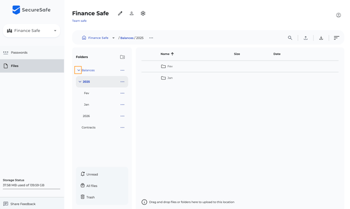Viewport: 350px width, 209px height.
Task: Open more options for Jan tree folder
Action: 122,104
